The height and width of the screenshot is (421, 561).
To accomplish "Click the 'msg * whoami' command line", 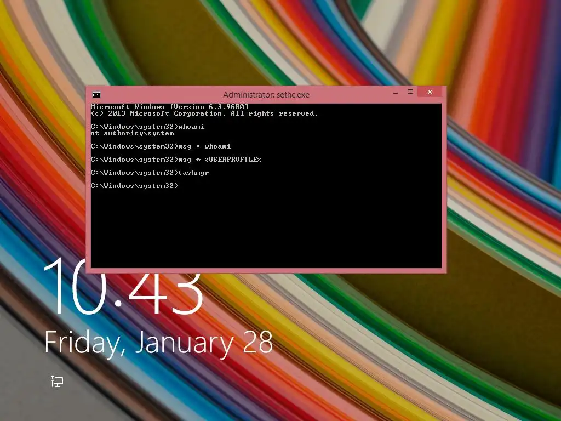I will [161, 146].
